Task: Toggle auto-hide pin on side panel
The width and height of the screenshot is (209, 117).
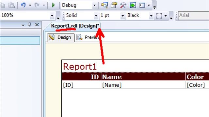Action: click(30, 25)
